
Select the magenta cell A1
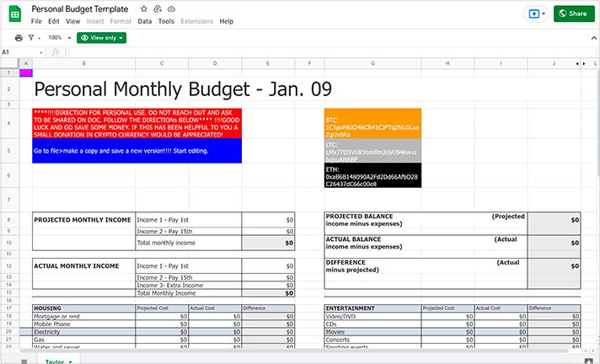pos(26,72)
